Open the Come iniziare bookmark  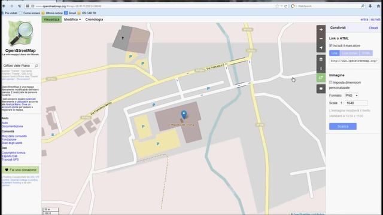[x=29, y=13]
